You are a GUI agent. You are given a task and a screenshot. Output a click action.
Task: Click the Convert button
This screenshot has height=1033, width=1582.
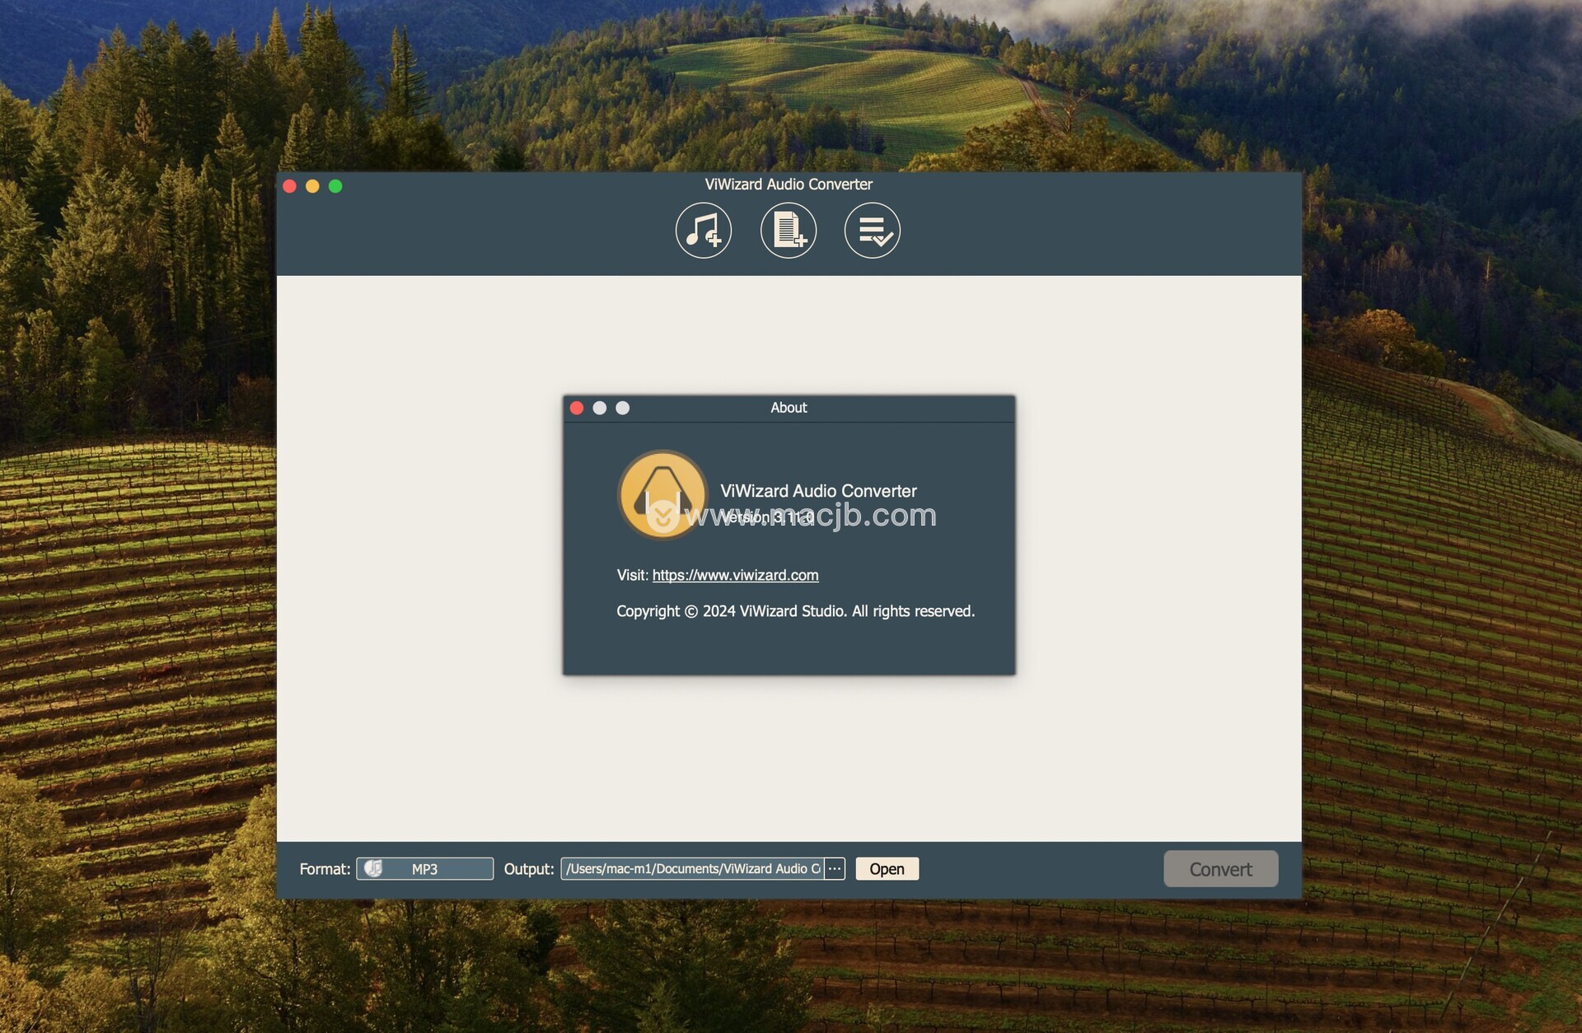point(1221,869)
